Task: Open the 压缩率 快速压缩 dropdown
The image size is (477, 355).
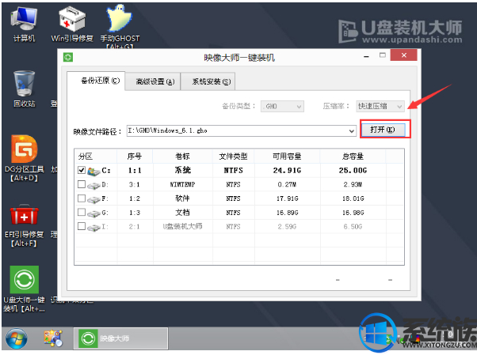Action: 380,106
